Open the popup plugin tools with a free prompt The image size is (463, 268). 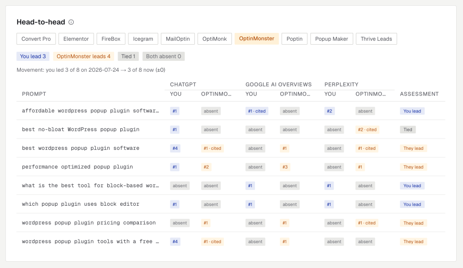coord(90,241)
